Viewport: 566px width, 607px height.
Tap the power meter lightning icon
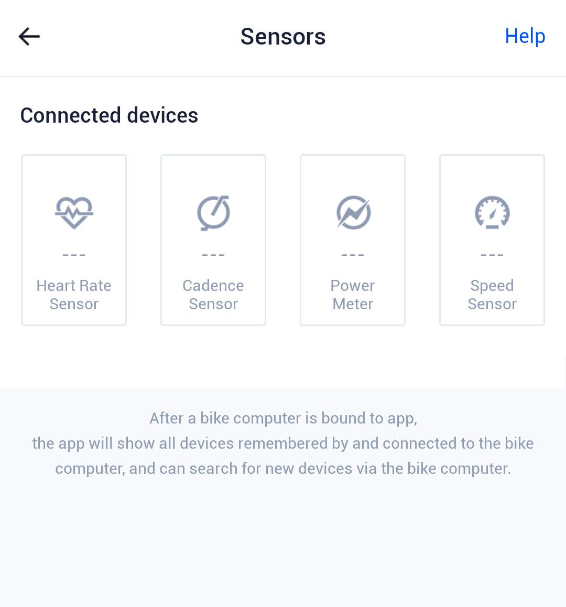tap(353, 212)
